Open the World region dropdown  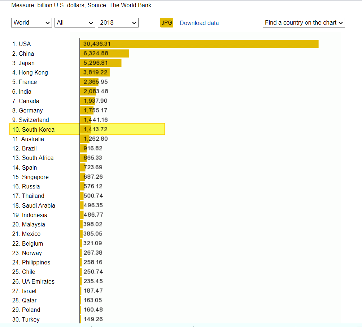tap(31, 23)
